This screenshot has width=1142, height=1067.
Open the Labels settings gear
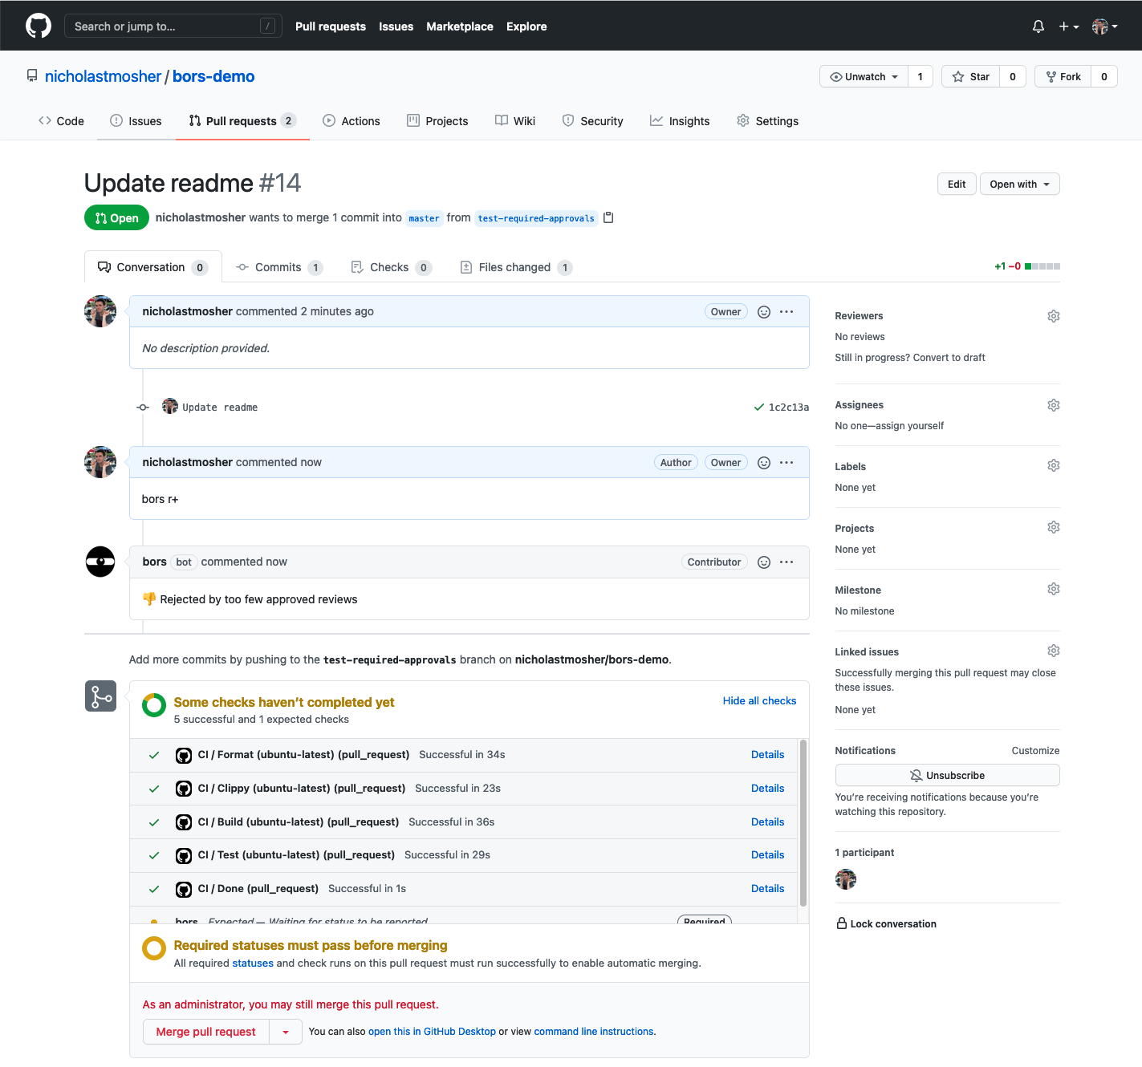point(1053,465)
